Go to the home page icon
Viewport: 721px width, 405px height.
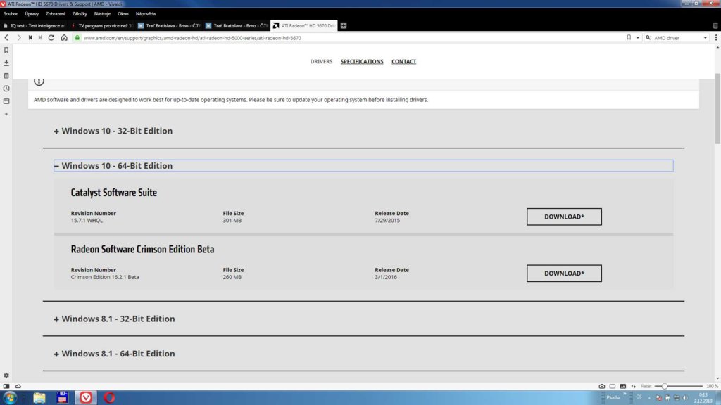point(64,38)
